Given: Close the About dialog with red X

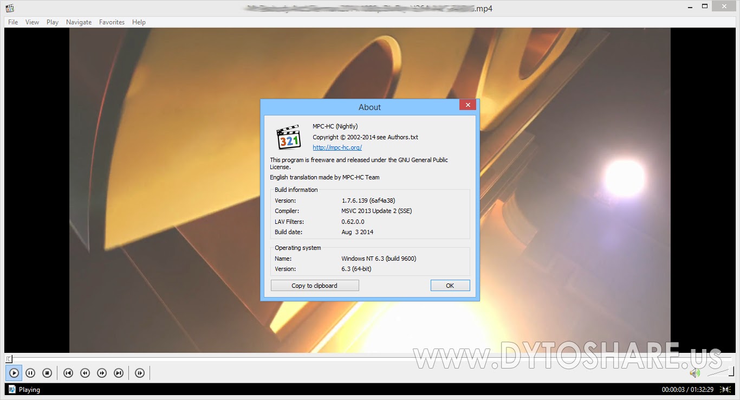Looking at the screenshot, I should click(x=468, y=105).
